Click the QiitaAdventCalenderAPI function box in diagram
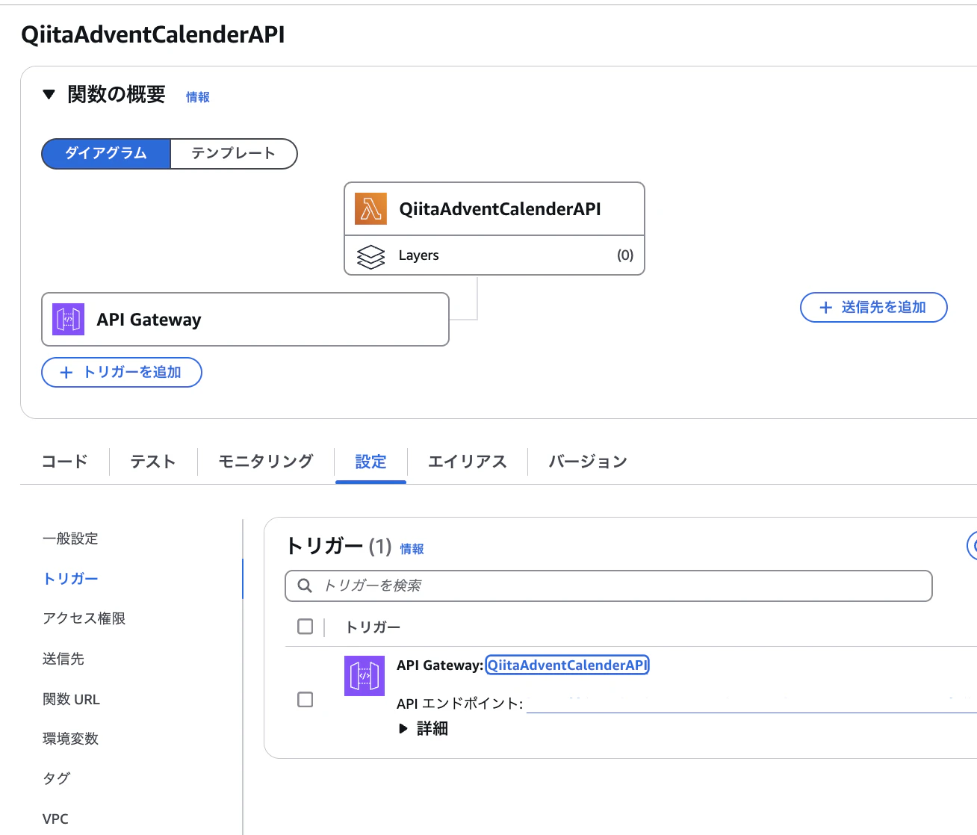The image size is (977, 835). point(494,209)
